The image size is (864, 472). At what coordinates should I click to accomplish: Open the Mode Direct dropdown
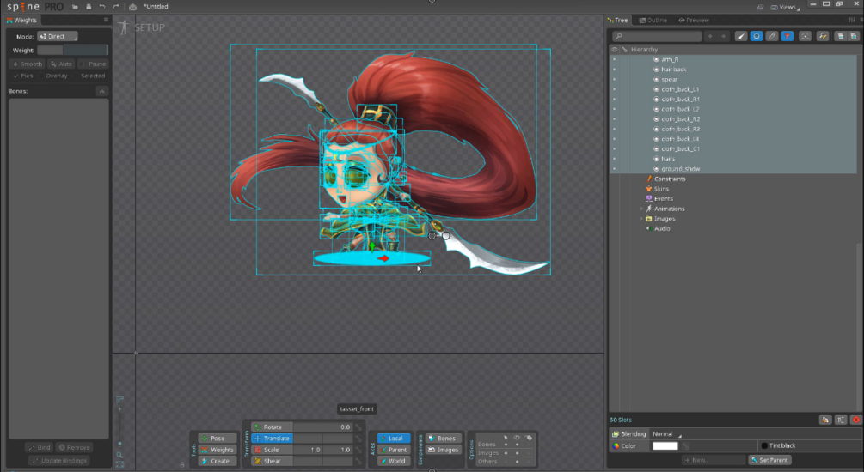click(58, 36)
